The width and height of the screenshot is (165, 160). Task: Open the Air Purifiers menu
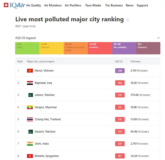tap(73, 5)
